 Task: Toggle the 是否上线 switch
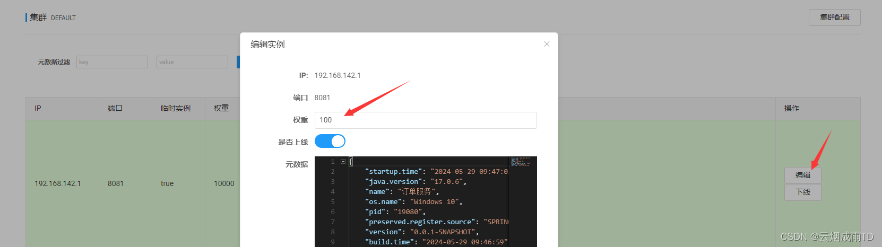click(x=330, y=141)
